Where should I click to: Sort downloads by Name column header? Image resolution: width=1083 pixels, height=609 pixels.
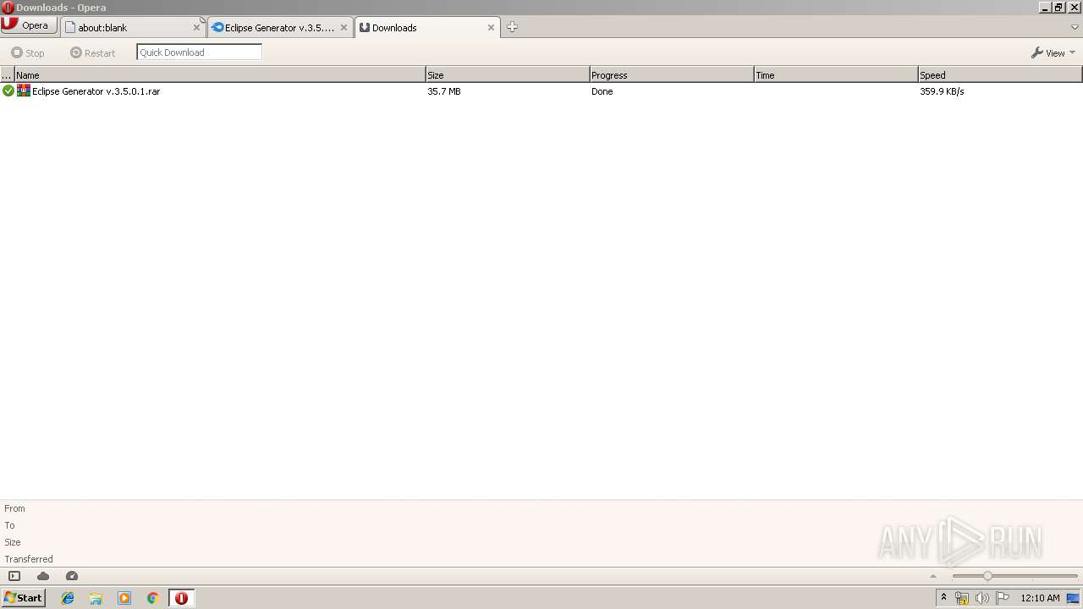click(x=220, y=75)
